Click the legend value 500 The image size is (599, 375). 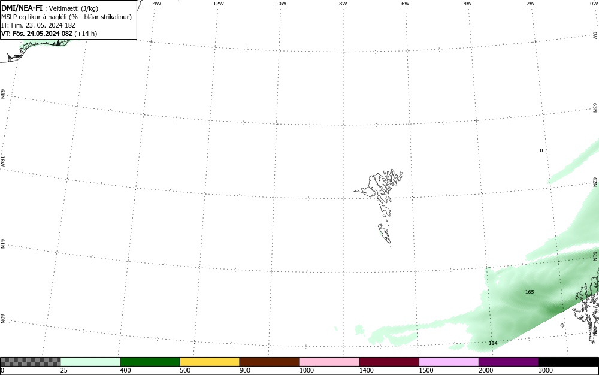click(x=185, y=370)
